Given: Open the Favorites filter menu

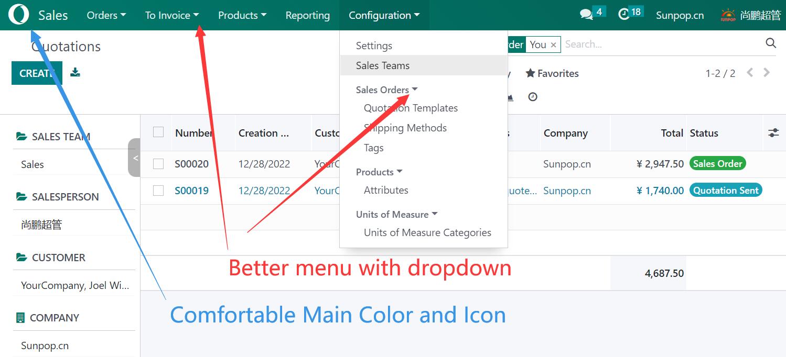Looking at the screenshot, I should point(552,73).
